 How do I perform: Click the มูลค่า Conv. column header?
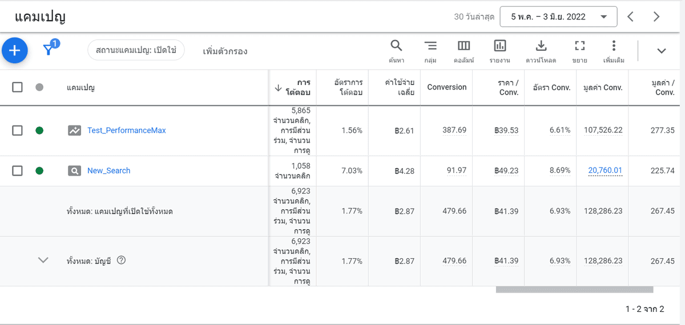coord(603,87)
